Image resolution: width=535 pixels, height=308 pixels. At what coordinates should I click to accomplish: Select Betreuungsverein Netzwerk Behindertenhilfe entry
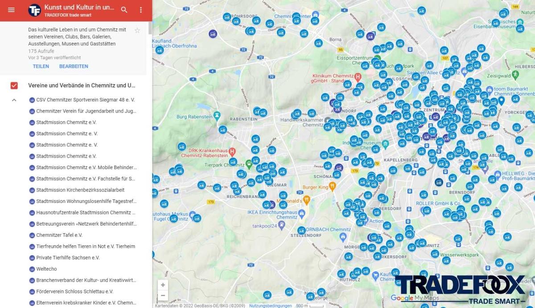[x=86, y=224]
